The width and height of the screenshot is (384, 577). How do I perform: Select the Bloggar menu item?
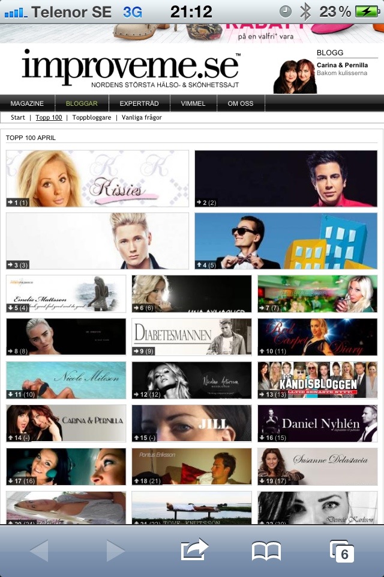[x=82, y=103]
